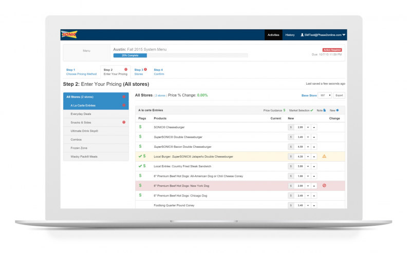Decrease price of Jalapeño Double Cheeseburger
The image size is (411, 253).
tap(308, 157)
